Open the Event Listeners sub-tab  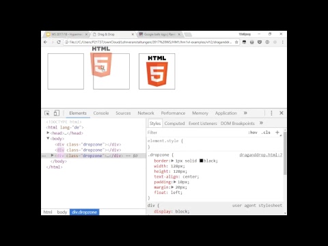click(x=203, y=124)
